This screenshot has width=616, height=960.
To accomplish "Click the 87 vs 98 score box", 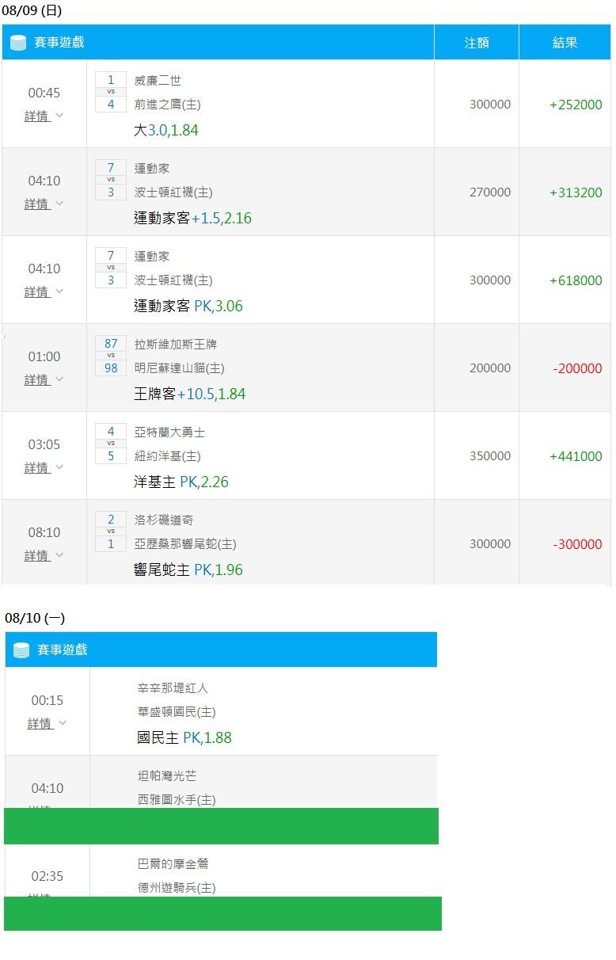I will click(x=111, y=356).
